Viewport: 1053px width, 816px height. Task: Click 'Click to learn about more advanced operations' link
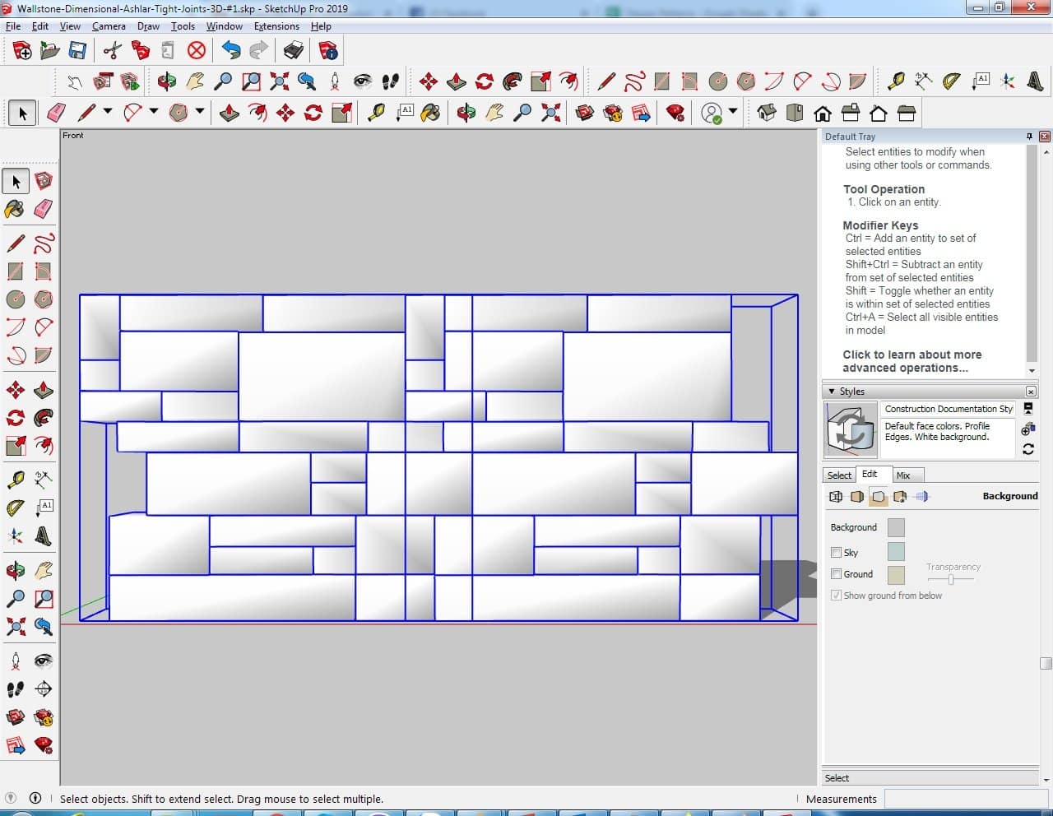912,361
